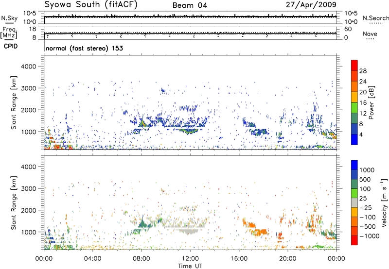Click 'normal (fast stereo) 153' text
The image size is (389, 269).
pos(84,48)
